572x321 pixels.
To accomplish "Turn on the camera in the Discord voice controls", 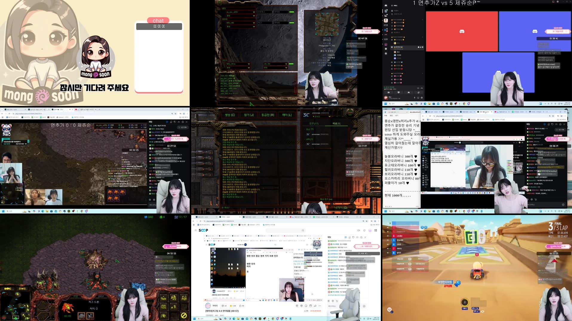I will pos(388,93).
